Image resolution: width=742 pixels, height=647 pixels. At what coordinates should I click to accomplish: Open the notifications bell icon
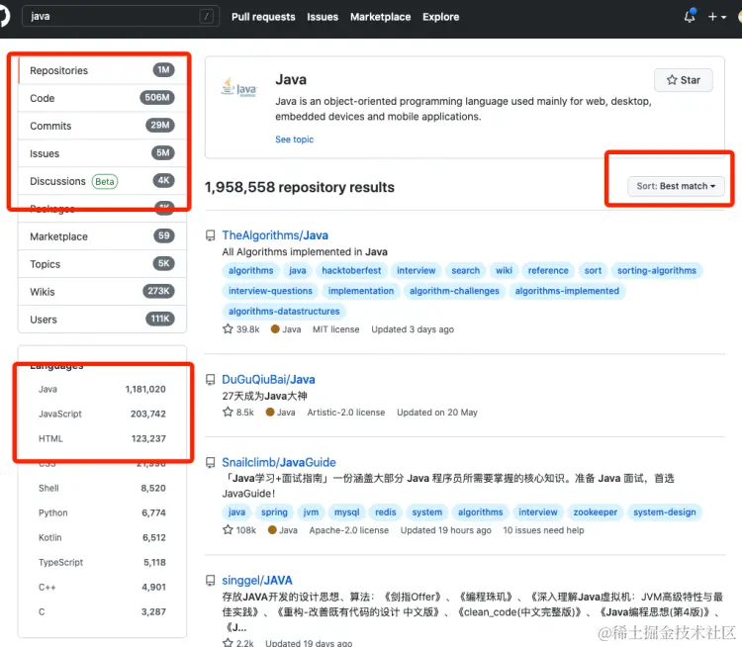[x=690, y=17]
